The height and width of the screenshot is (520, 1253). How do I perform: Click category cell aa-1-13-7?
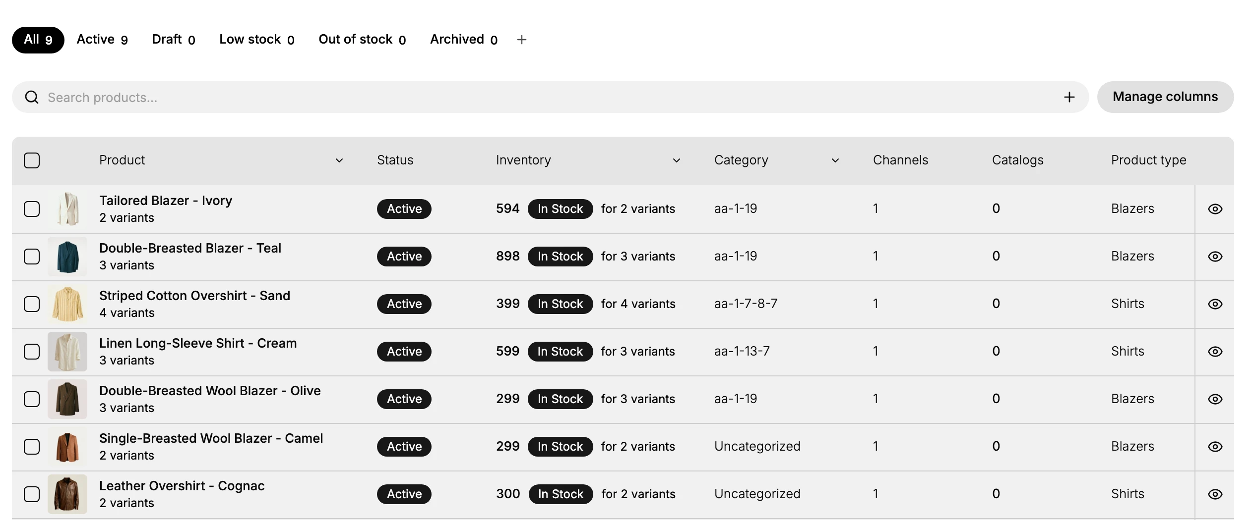[x=742, y=351]
